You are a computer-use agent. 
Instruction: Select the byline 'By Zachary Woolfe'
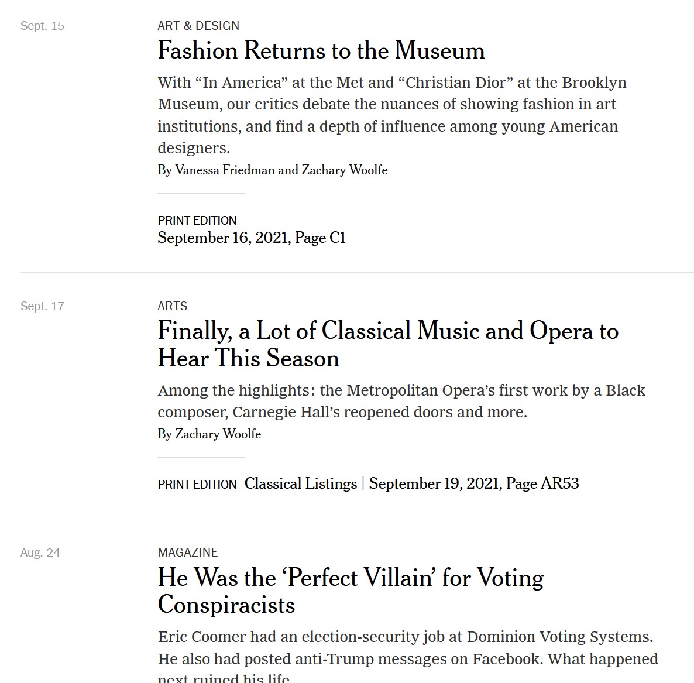click(209, 434)
